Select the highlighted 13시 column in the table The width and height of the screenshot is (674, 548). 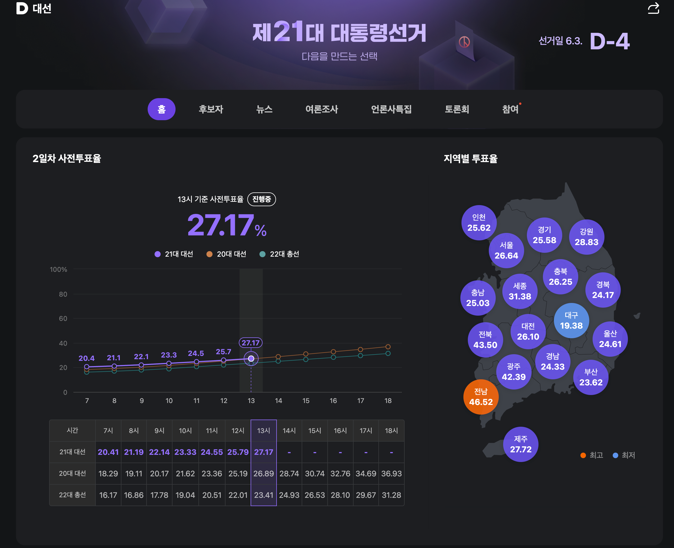pos(264,430)
